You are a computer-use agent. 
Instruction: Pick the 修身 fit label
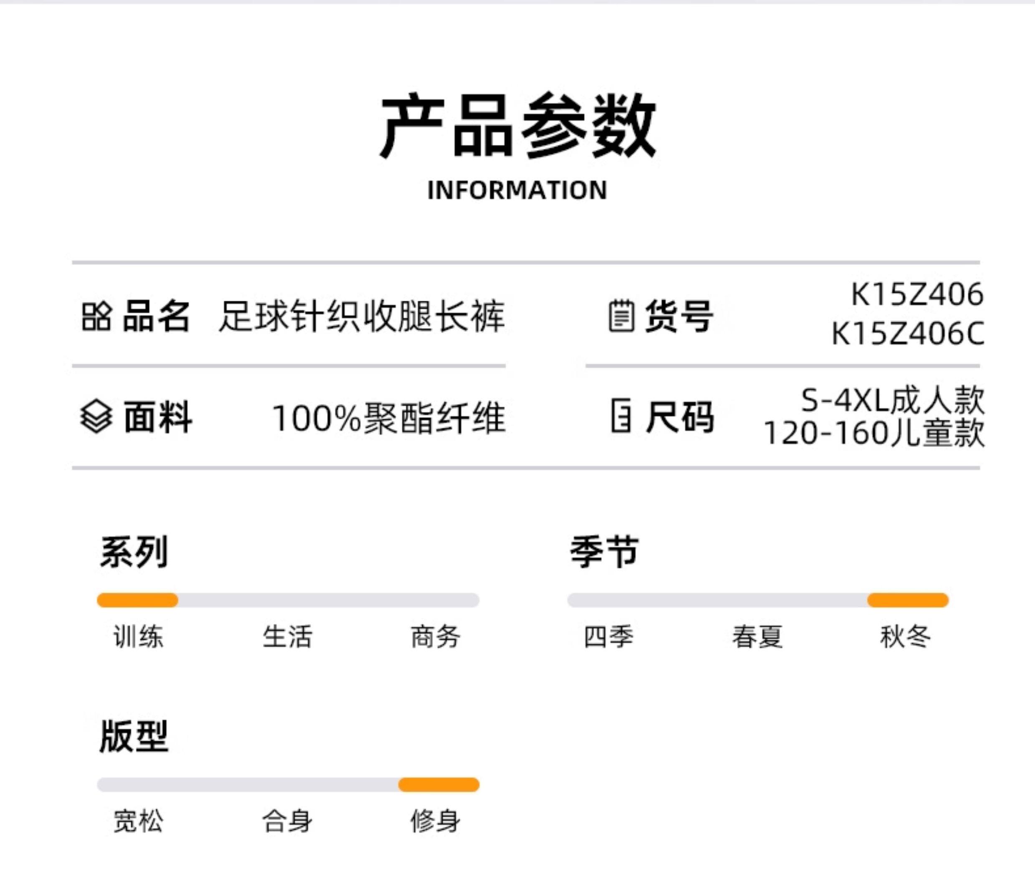(435, 821)
